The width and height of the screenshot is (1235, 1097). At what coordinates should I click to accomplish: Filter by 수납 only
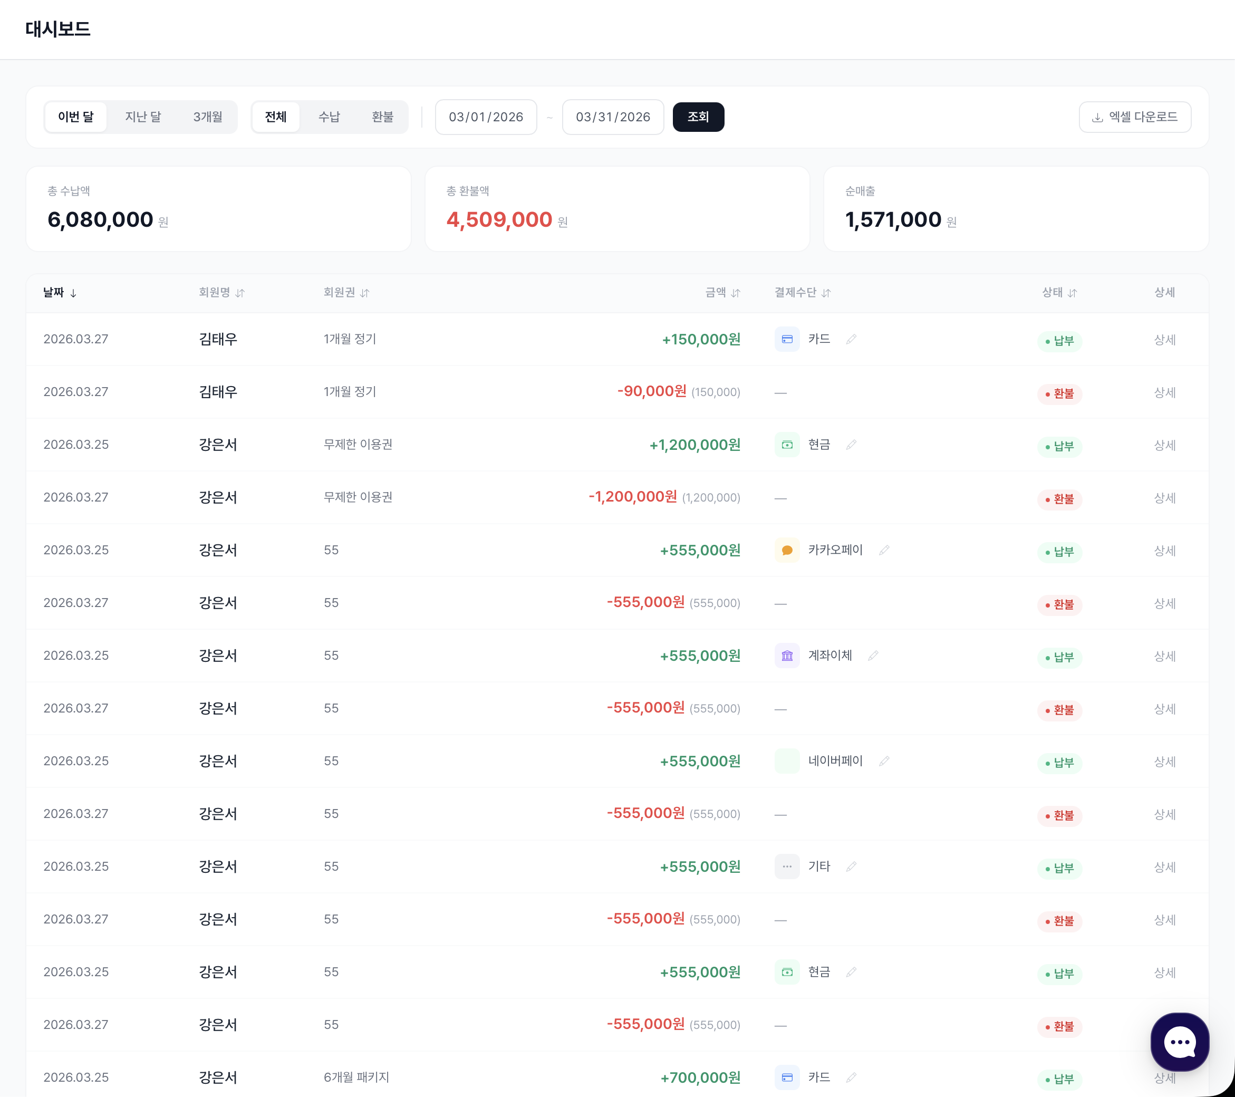click(x=329, y=117)
